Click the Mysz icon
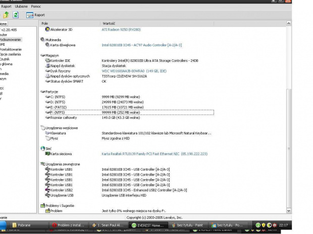 pyautogui.click(x=47, y=138)
